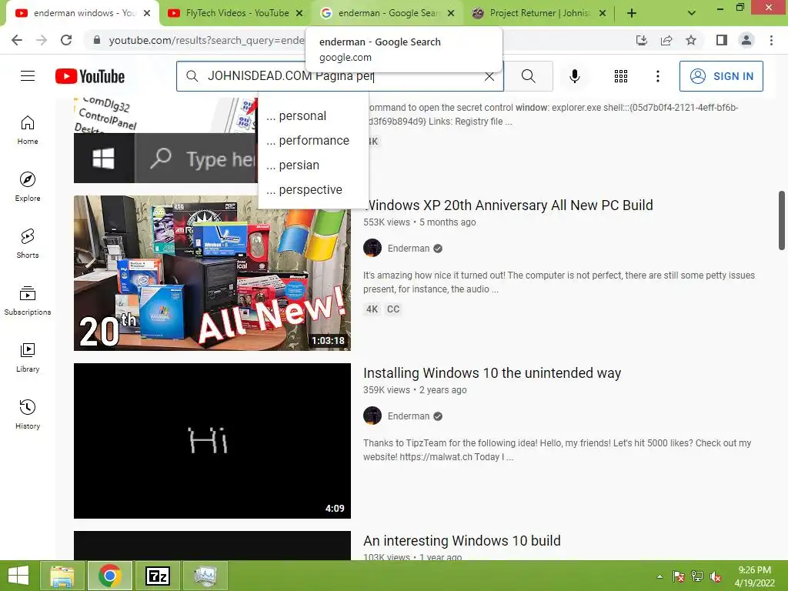Open History in the sidebar
The image size is (788, 591).
coord(28,413)
